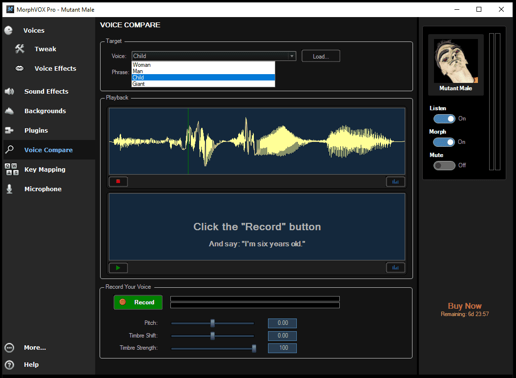Image resolution: width=516 pixels, height=378 pixels.
Task: Click the Mutant Male voice name label
Action: pyautogui.click(x=456, y=88)
